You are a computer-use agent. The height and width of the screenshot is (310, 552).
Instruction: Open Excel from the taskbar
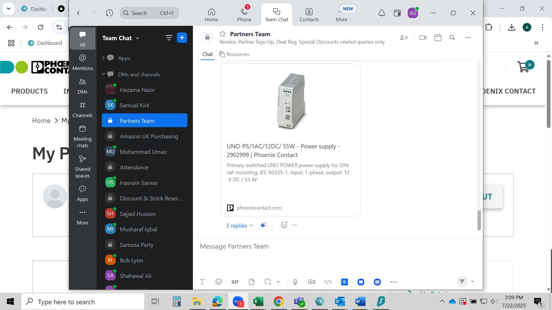[x=258, y=301]
